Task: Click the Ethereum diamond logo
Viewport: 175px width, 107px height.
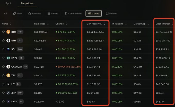Action: pyautogui.click(x=8, y=41)
